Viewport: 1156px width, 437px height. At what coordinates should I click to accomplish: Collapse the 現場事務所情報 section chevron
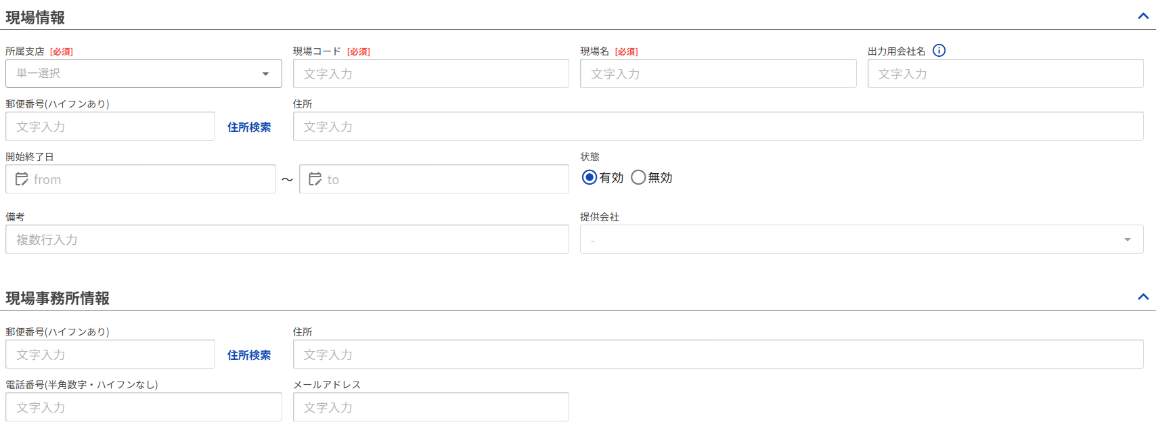[1143, 297]
